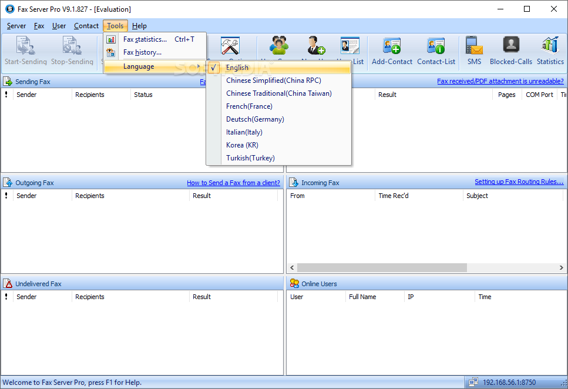Image resolution: width=568 pixels, height=389 pixels.
Task: Open 'How to Send a Fax from a client?' link
Action: coord(233,183)
